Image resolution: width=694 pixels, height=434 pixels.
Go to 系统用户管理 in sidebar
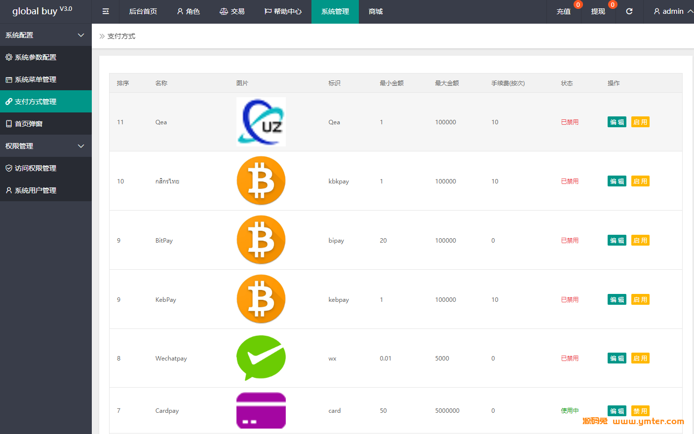click(46, 190)
